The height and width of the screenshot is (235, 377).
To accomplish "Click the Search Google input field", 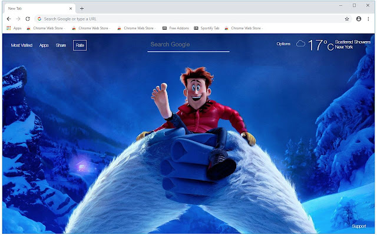I will pyautogui.click(x=188, y=45).
